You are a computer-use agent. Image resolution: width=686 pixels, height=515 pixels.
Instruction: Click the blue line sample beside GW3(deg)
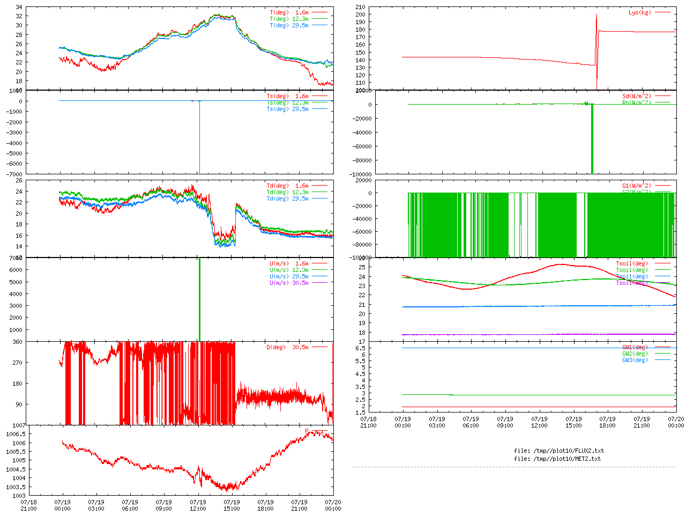[x=662, y=360]
